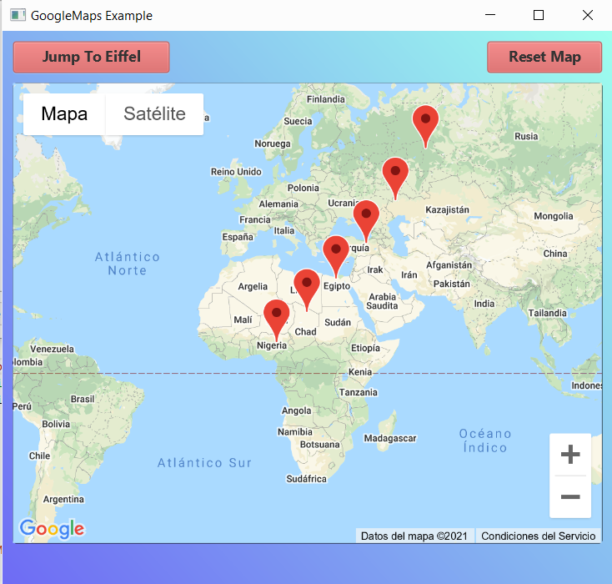
Task: Select the marker pin below Ucrania
Action: click(366, 221)
